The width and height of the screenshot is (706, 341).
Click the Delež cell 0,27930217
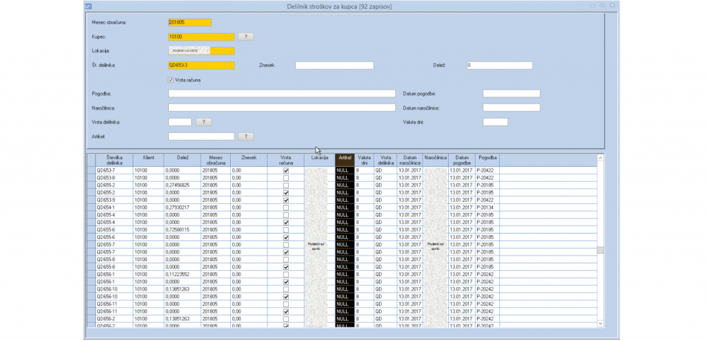pyautogui.click(x=182, y=207)
